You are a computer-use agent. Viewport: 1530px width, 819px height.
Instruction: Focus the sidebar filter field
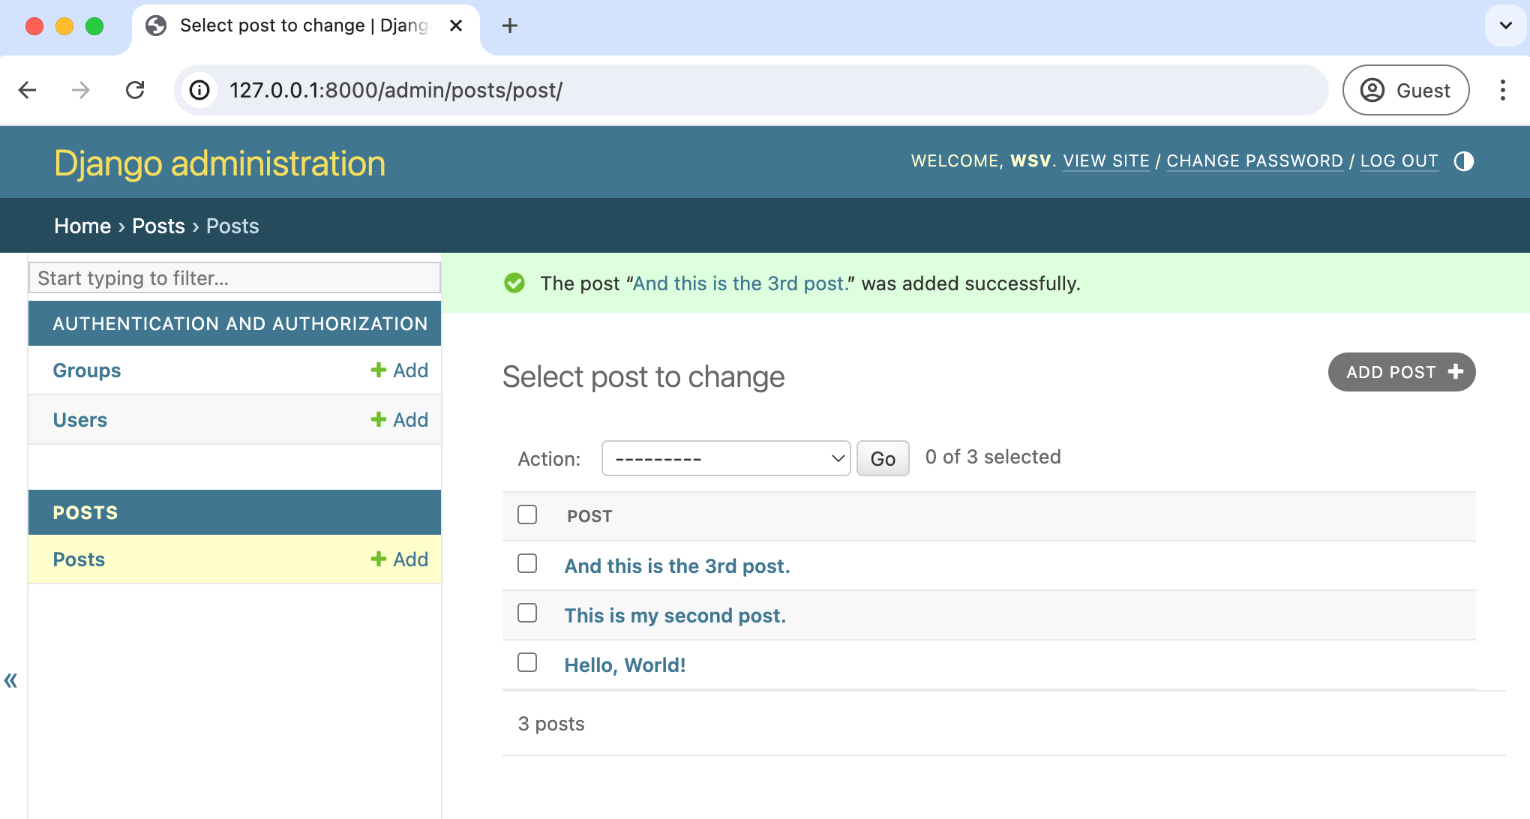pos(235,277)
